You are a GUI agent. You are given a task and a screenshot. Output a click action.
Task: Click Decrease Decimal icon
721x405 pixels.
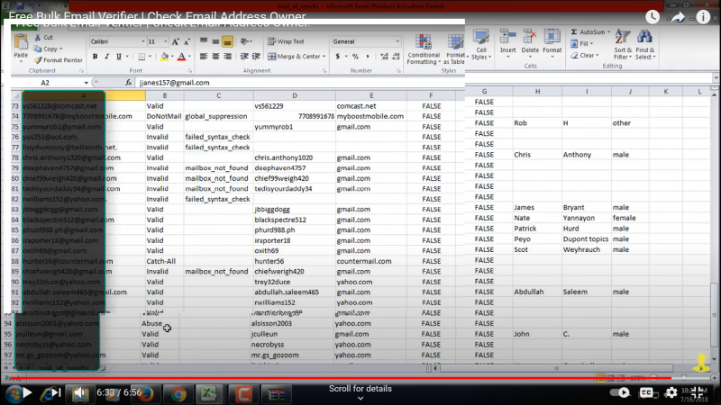(396, 57)
